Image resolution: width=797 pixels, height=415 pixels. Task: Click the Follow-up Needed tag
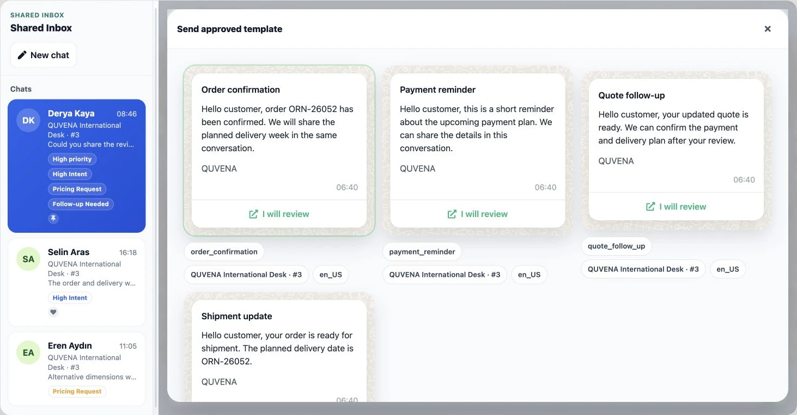point(81,204)
